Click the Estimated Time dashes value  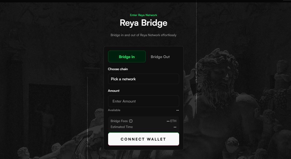point(175,127)
